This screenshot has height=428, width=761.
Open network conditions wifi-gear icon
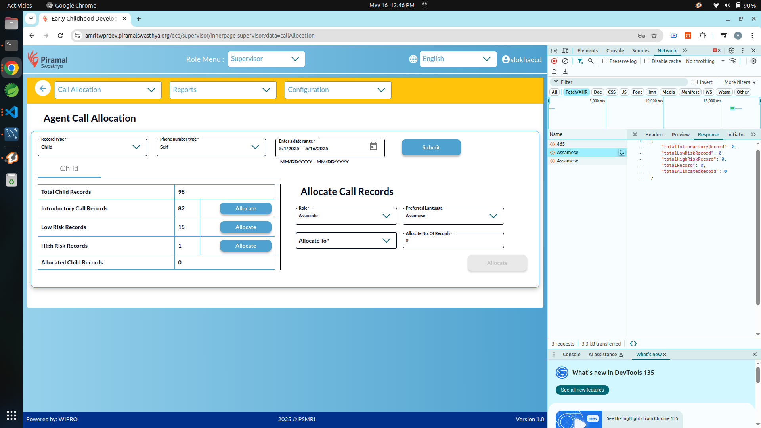pyautogui.click(x=732, y=61)
